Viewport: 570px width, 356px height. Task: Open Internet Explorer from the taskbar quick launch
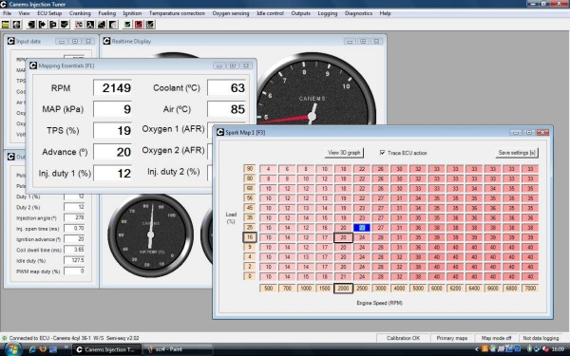pyautogui.click(x=32, y=349)
